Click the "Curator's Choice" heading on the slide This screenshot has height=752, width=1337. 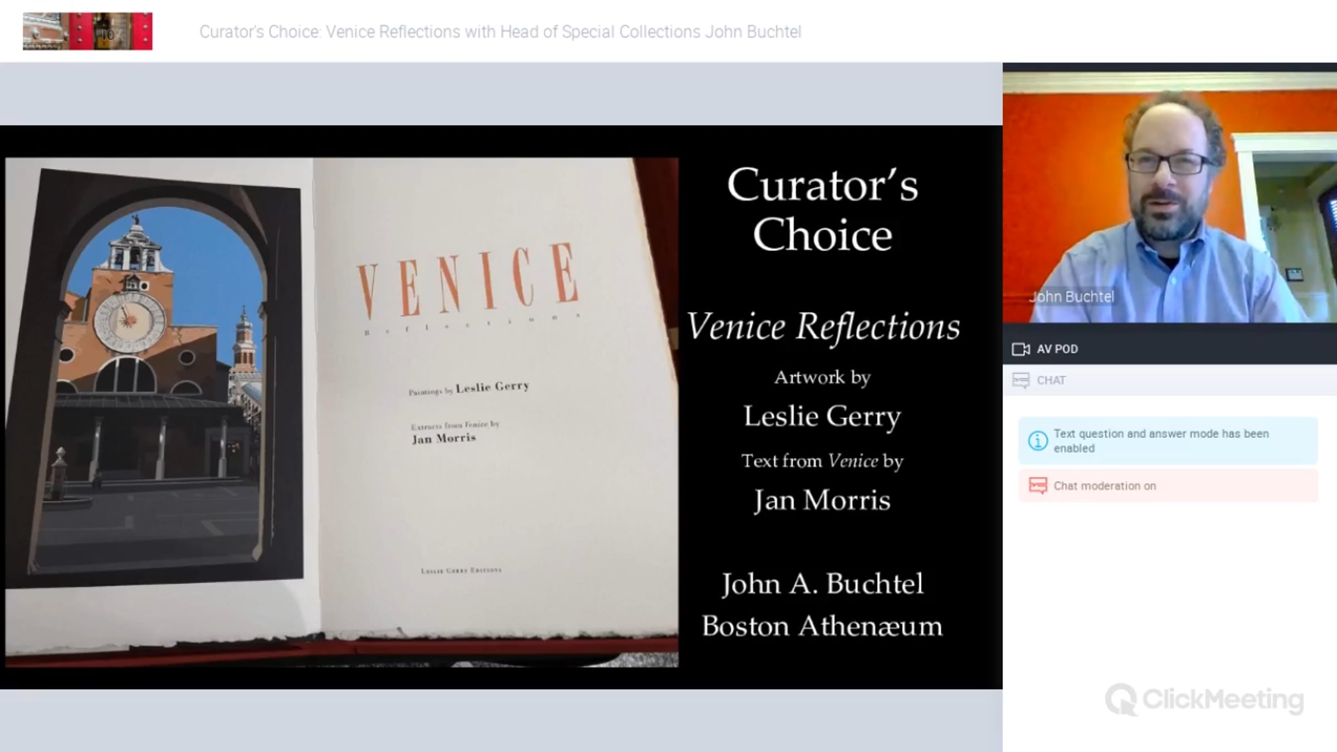(x=822, y=209)
